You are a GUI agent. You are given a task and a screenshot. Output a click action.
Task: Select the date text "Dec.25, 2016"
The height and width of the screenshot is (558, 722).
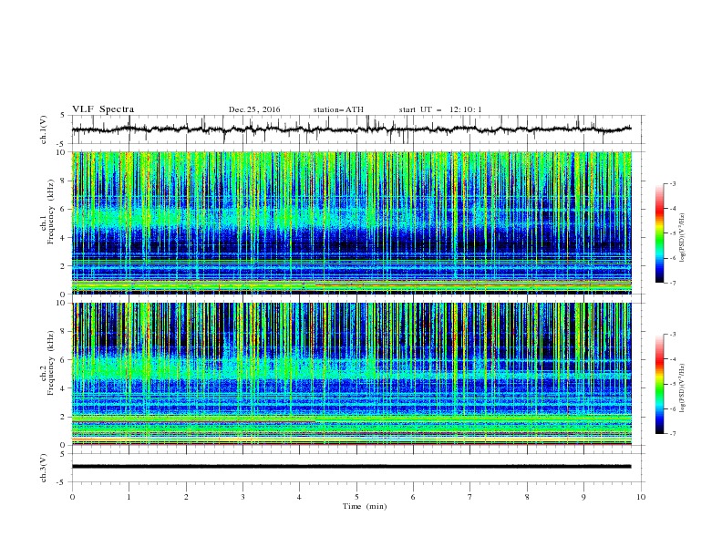pyautogui.click(x=254, y=109)
